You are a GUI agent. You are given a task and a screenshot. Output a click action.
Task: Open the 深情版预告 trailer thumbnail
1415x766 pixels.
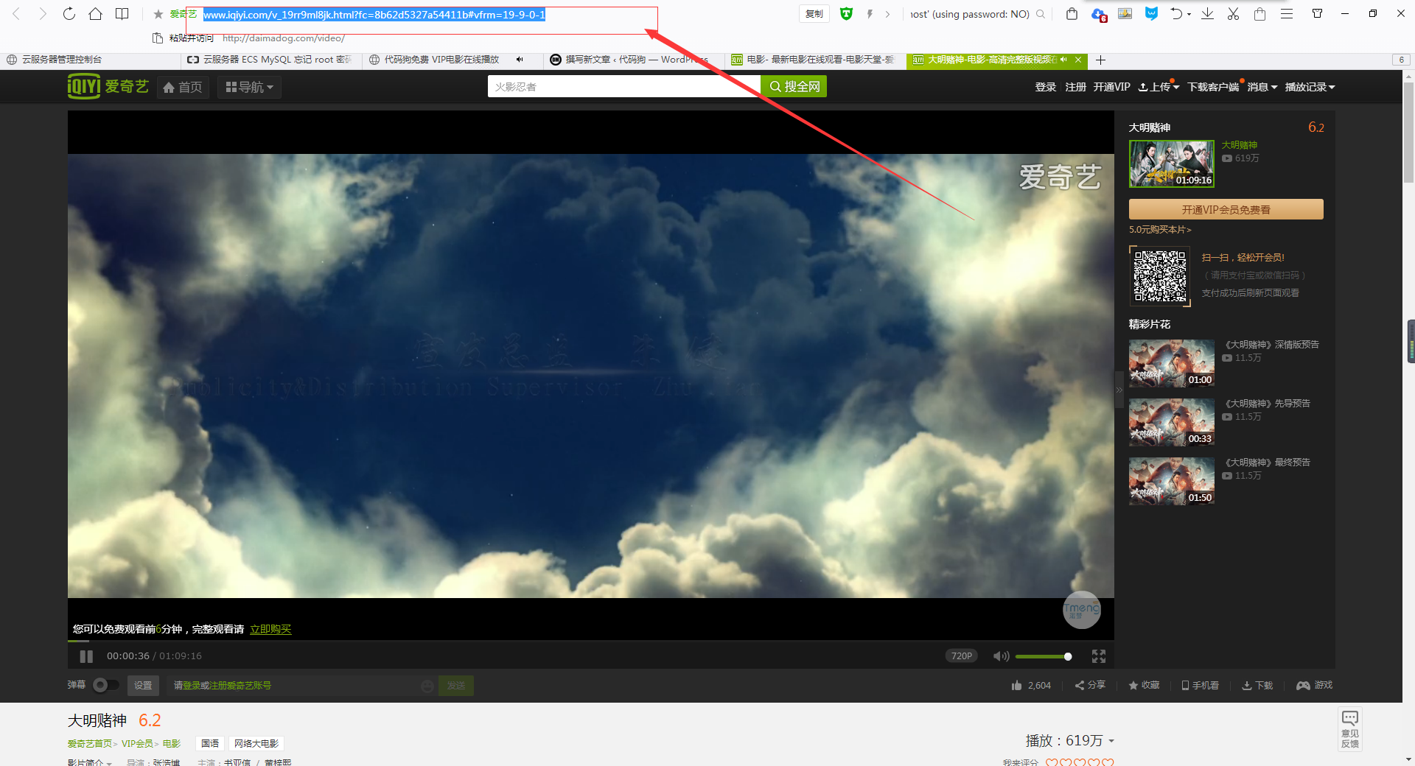tap(1172, 363)
